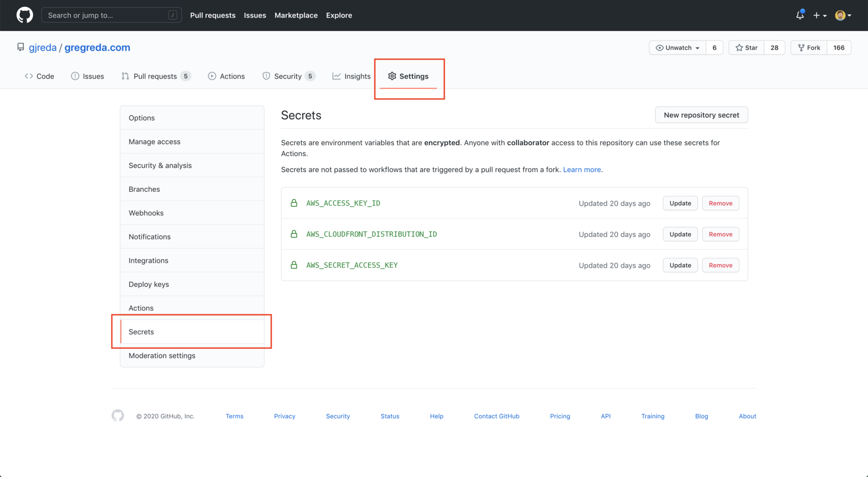Switch to the repository Actions tab
The height and width of the screenshot is (477, 868).
pos(226,76)
